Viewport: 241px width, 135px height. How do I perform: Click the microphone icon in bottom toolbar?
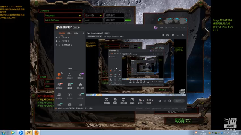pos(140,101)
